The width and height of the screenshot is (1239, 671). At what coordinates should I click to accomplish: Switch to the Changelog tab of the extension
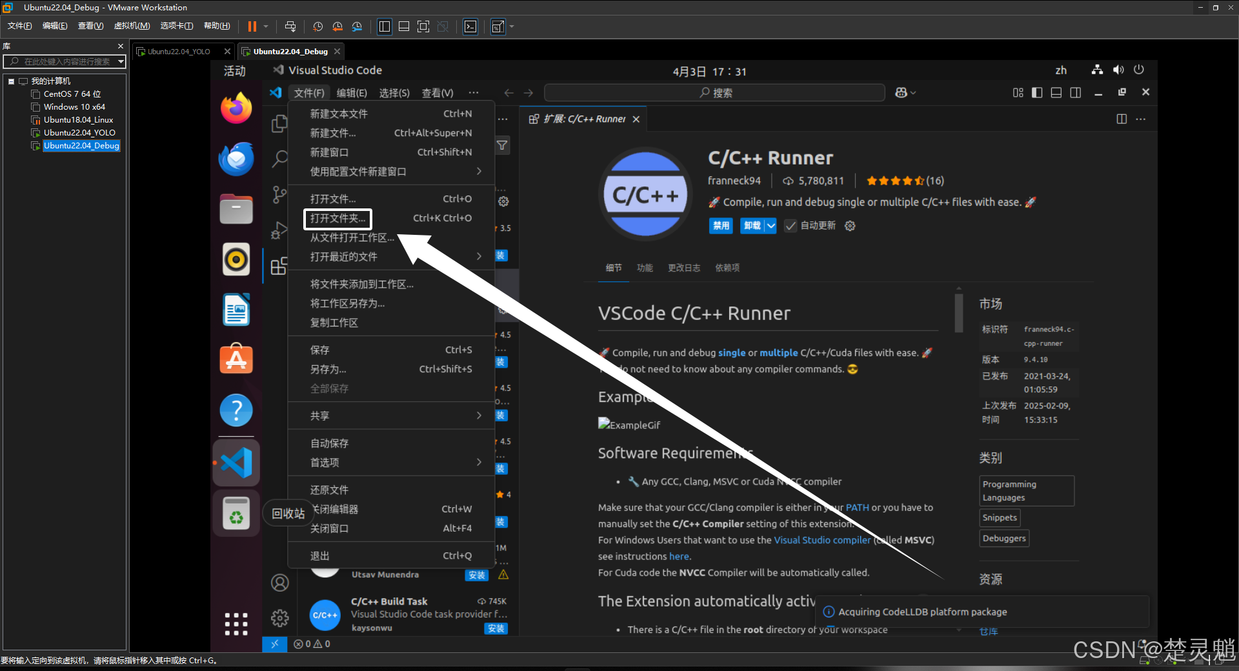pos(683,268)
